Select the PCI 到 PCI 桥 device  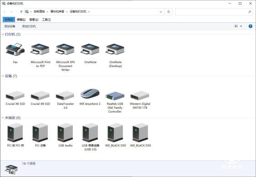[15, 133]
